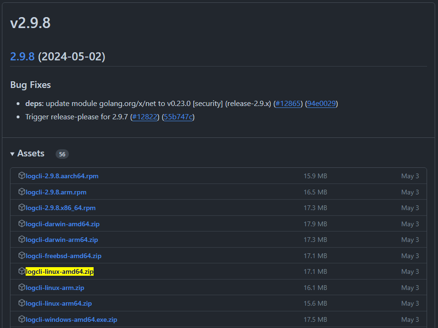Screen dimensions: 438x328
Task: Click package icon beside logcli-linux-amd64.zip
Action: point(21,271)
